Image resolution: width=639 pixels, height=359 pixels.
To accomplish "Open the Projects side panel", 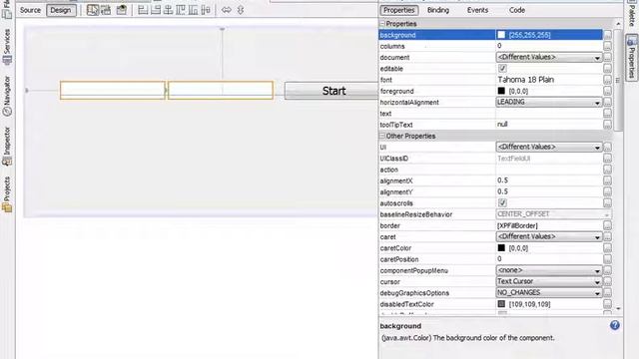I will (7, 194).
